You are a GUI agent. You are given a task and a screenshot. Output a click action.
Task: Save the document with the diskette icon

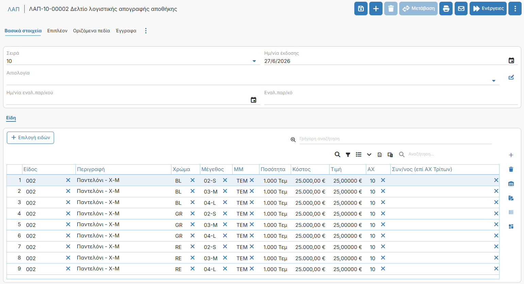point(361,9)
